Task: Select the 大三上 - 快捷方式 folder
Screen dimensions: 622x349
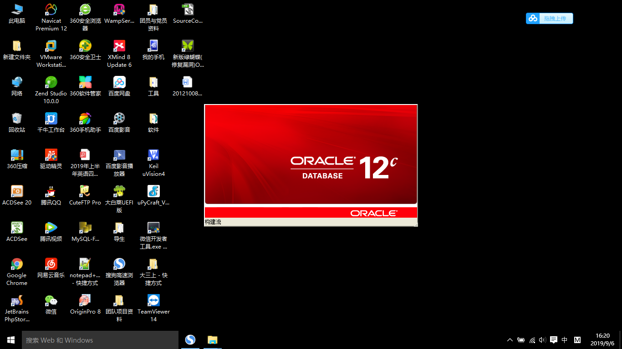Action: click(153, 272)
